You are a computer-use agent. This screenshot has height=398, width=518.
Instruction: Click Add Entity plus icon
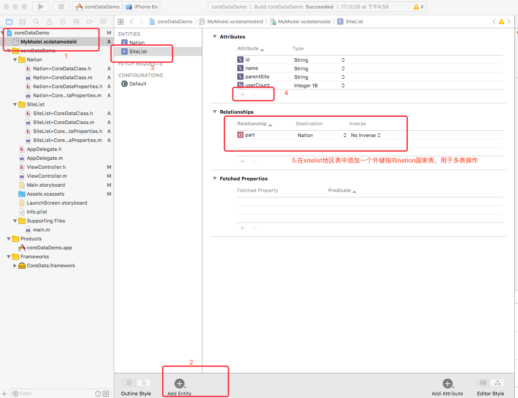[179, 384]
